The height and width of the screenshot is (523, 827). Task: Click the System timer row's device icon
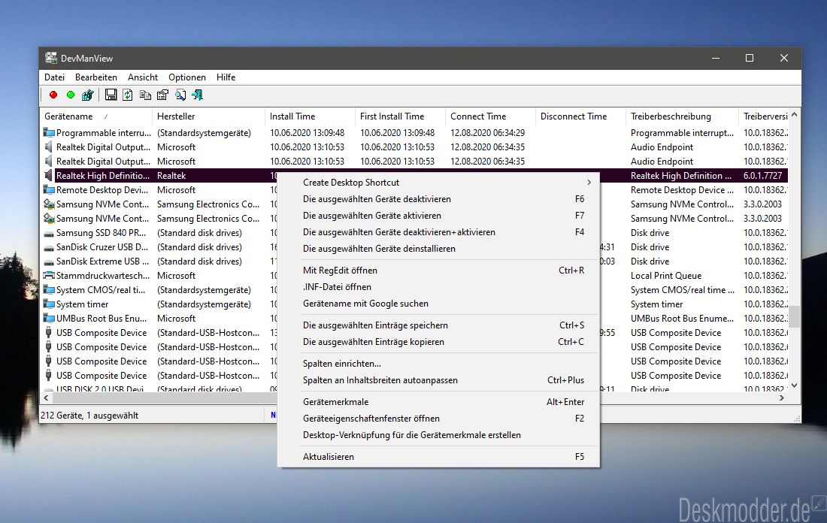click(x=49, y=304)
